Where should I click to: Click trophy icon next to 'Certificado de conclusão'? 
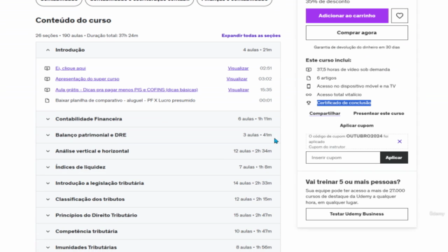(x=309, y=103)
